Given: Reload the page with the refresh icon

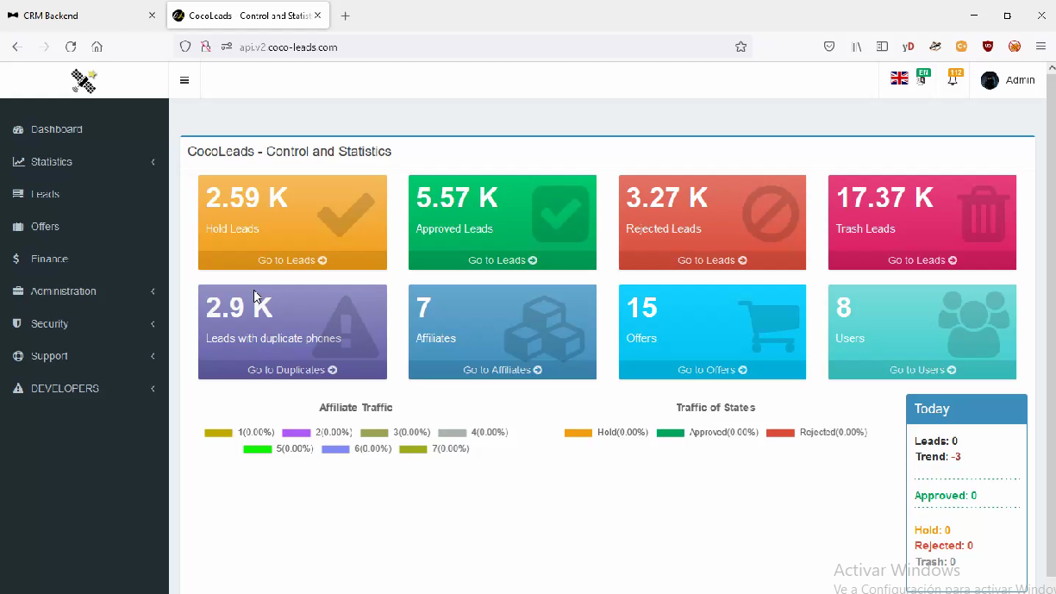Looking at the screenshot, I should [71, 47].
